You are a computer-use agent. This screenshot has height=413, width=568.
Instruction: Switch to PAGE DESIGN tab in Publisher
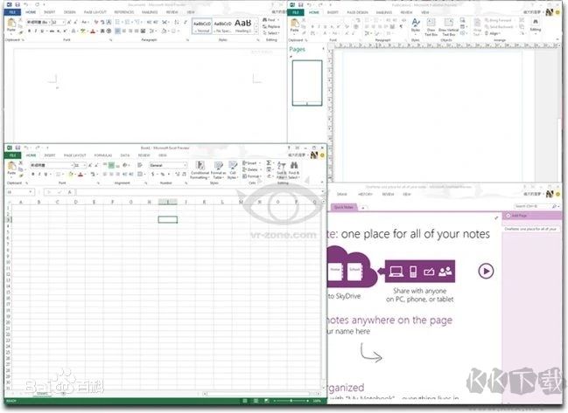357,12
